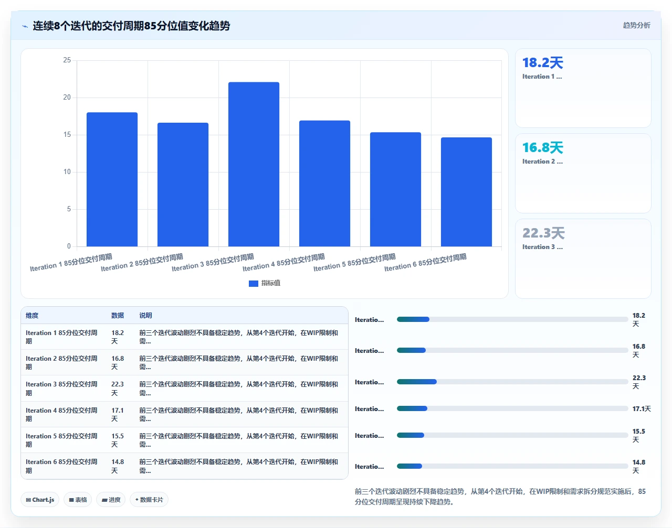The width and height of the screenshot is (672, 528).
Task: Open the 16.8天 Iteration 2 data card
Action: tap(583, 174)
